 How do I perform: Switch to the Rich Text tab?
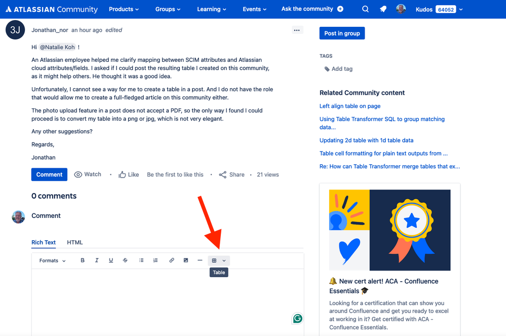pos(44,242)
